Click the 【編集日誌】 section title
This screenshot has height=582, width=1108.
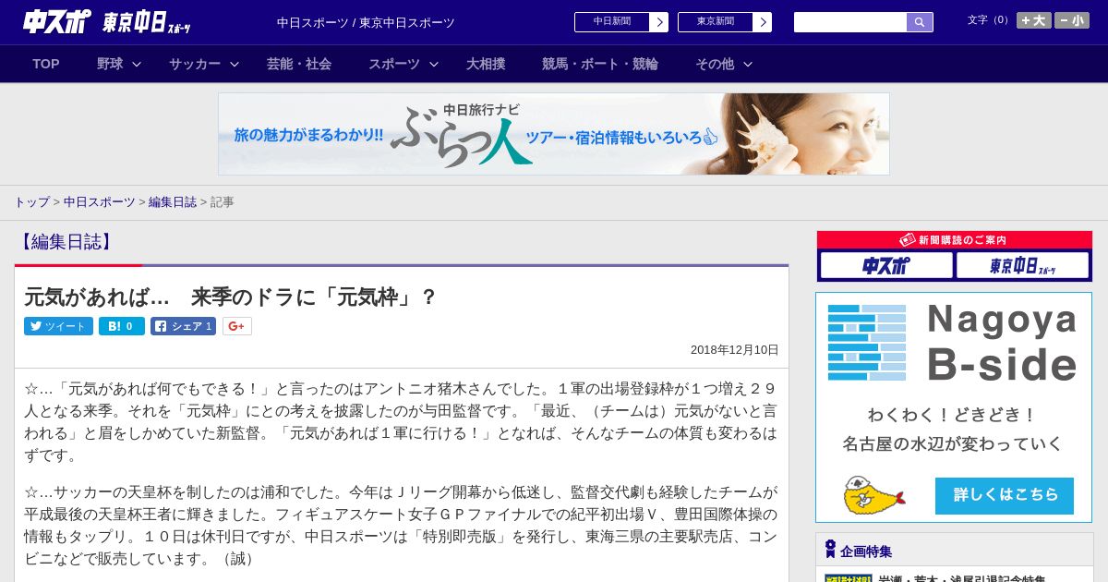66,242
